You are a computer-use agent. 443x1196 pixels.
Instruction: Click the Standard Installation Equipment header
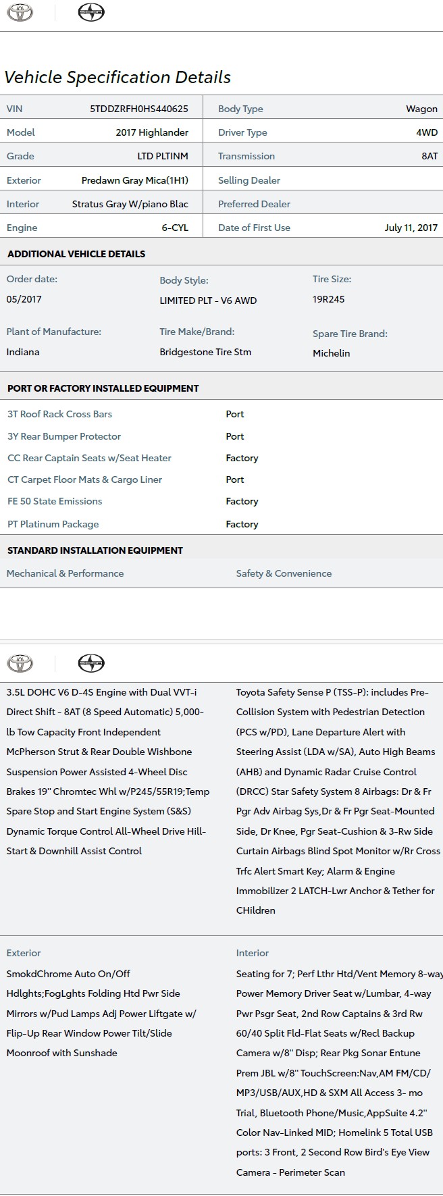pos(95,550)
